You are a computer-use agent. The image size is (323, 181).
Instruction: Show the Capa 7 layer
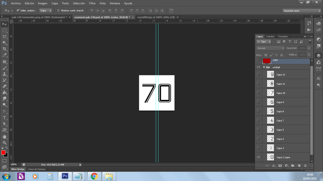coord(258,120)
